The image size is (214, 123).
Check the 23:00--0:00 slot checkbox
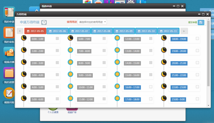197,99
